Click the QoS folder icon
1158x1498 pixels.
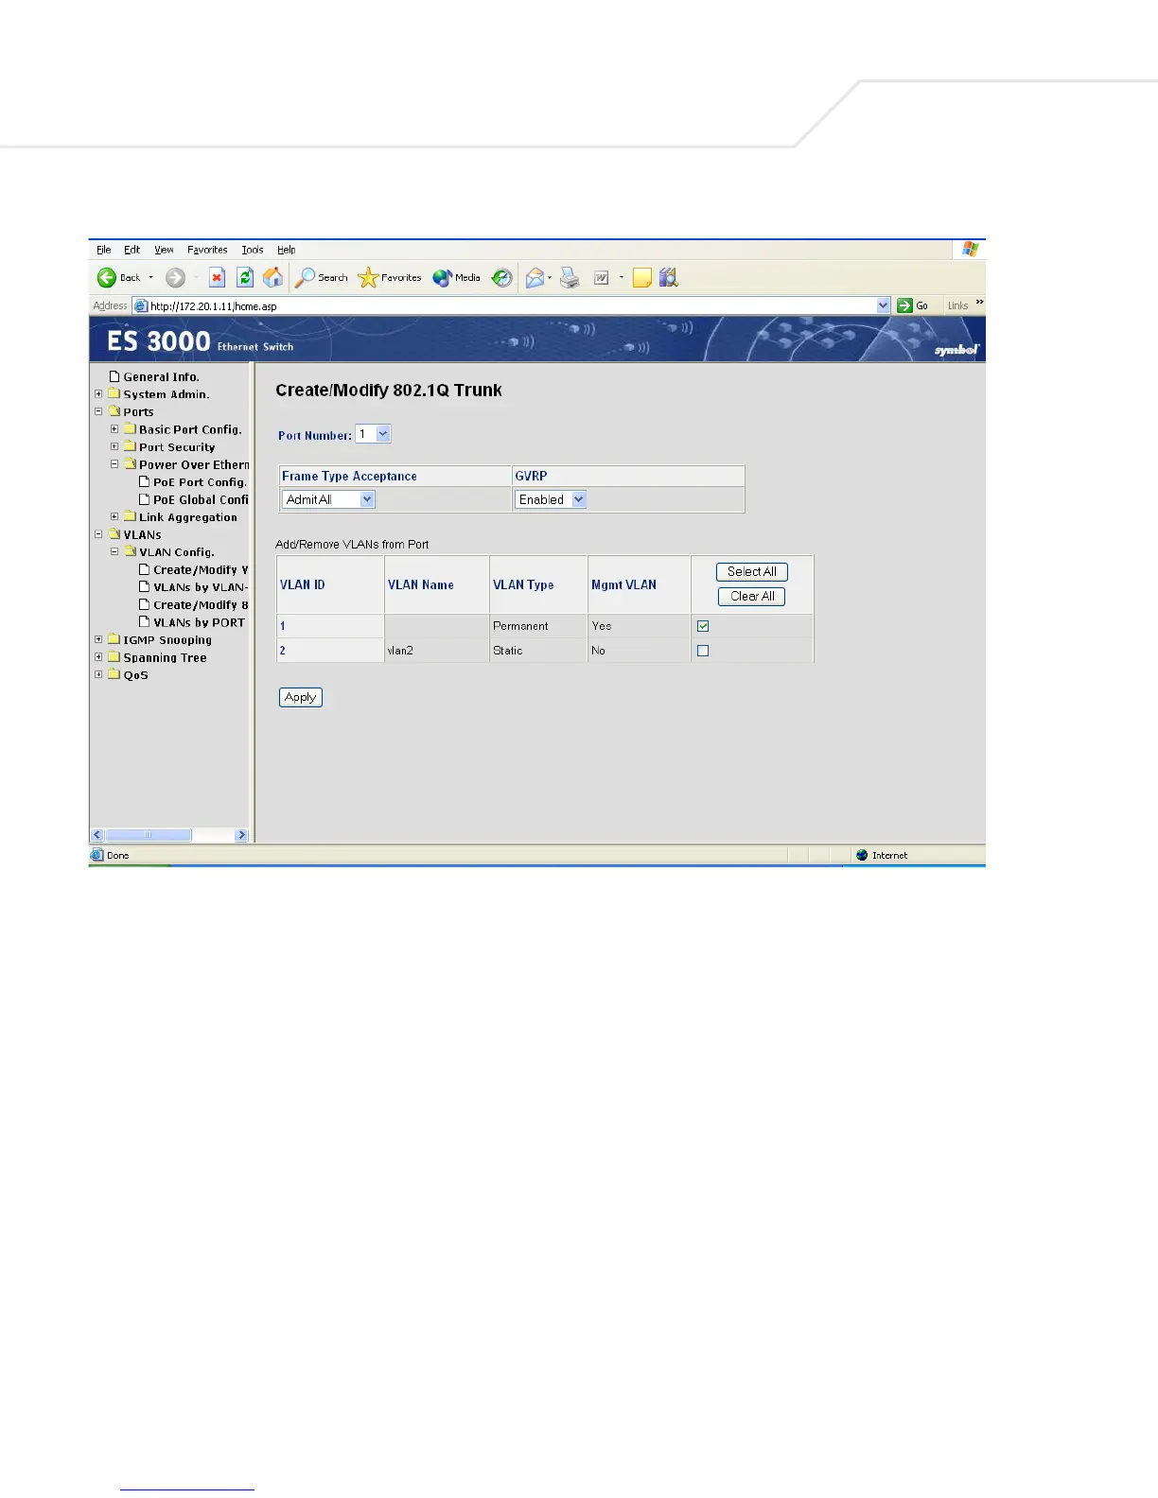pyautogui.click(x=114, y=674)
